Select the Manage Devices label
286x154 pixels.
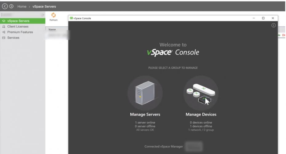pyautogui.click(x=201, y=114)
